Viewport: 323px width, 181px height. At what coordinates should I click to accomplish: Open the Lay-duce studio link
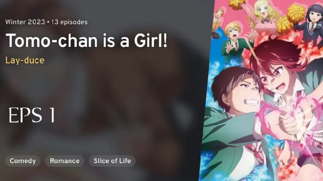[25, 60]
